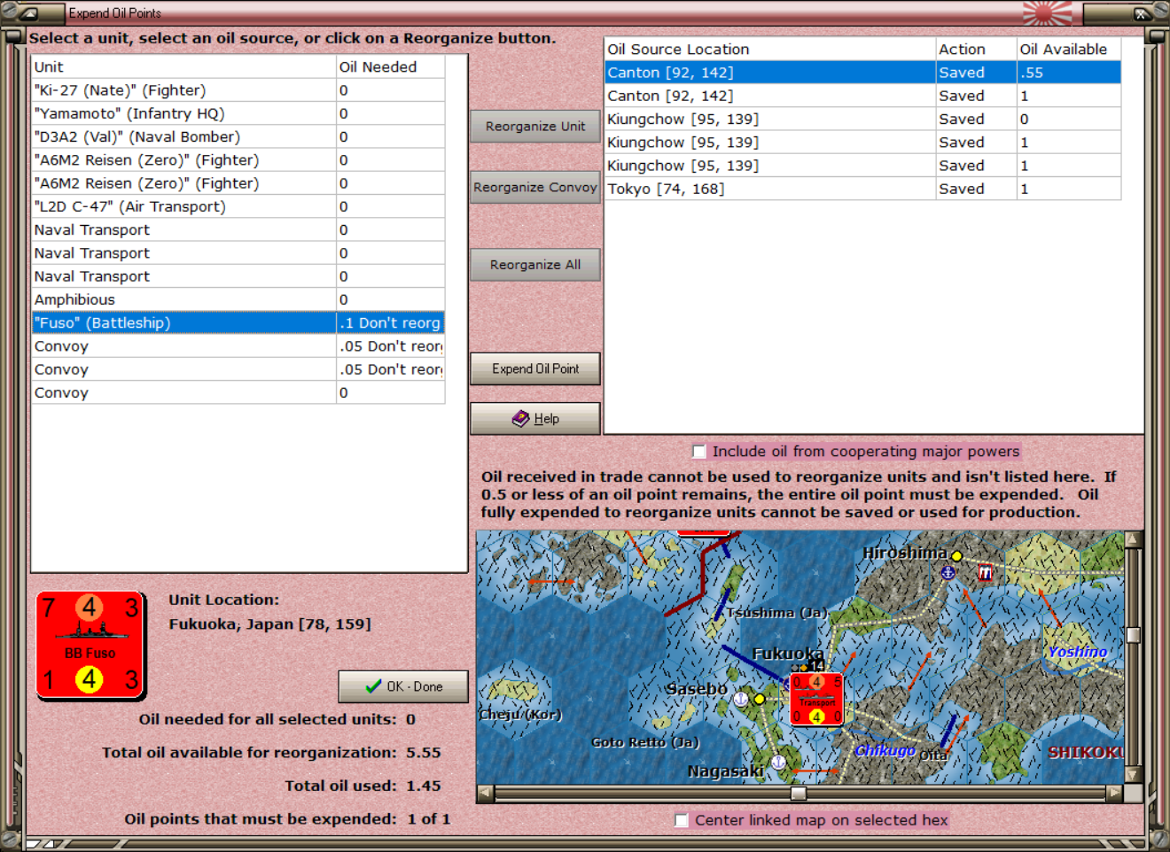Select the Amphibious unit row
The height and width of the screenshot is (852, 1170).
[x=238, y=300]
